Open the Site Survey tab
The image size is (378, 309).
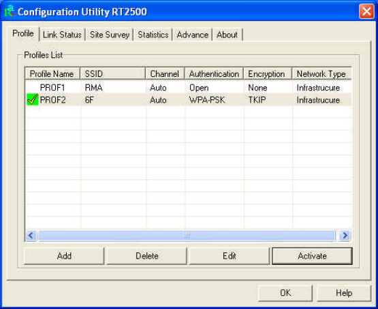coord(110,35)
